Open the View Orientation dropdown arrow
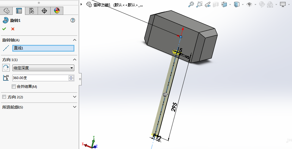 (x=230, y=4)
